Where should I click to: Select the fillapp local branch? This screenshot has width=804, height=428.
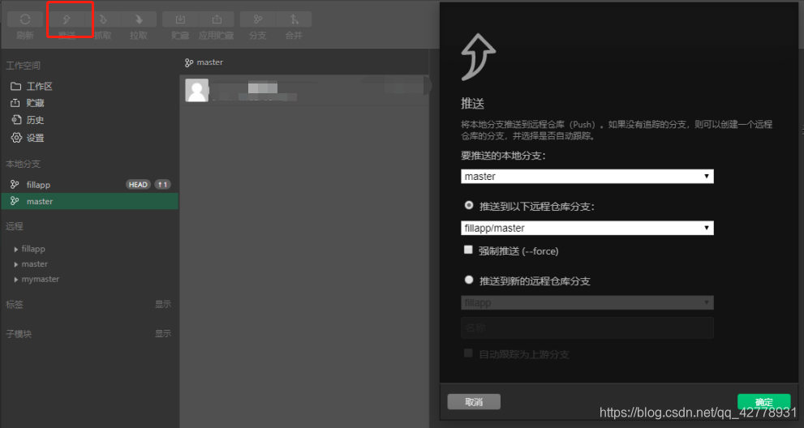click(90, 185)
